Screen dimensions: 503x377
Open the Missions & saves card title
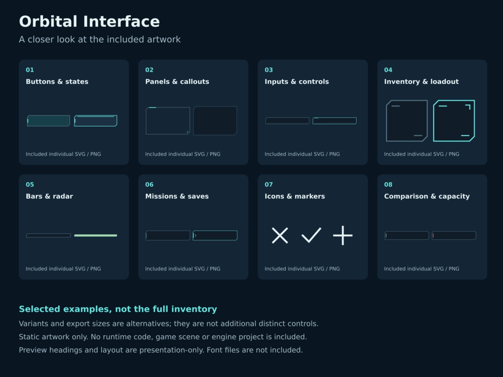[177, 196]
